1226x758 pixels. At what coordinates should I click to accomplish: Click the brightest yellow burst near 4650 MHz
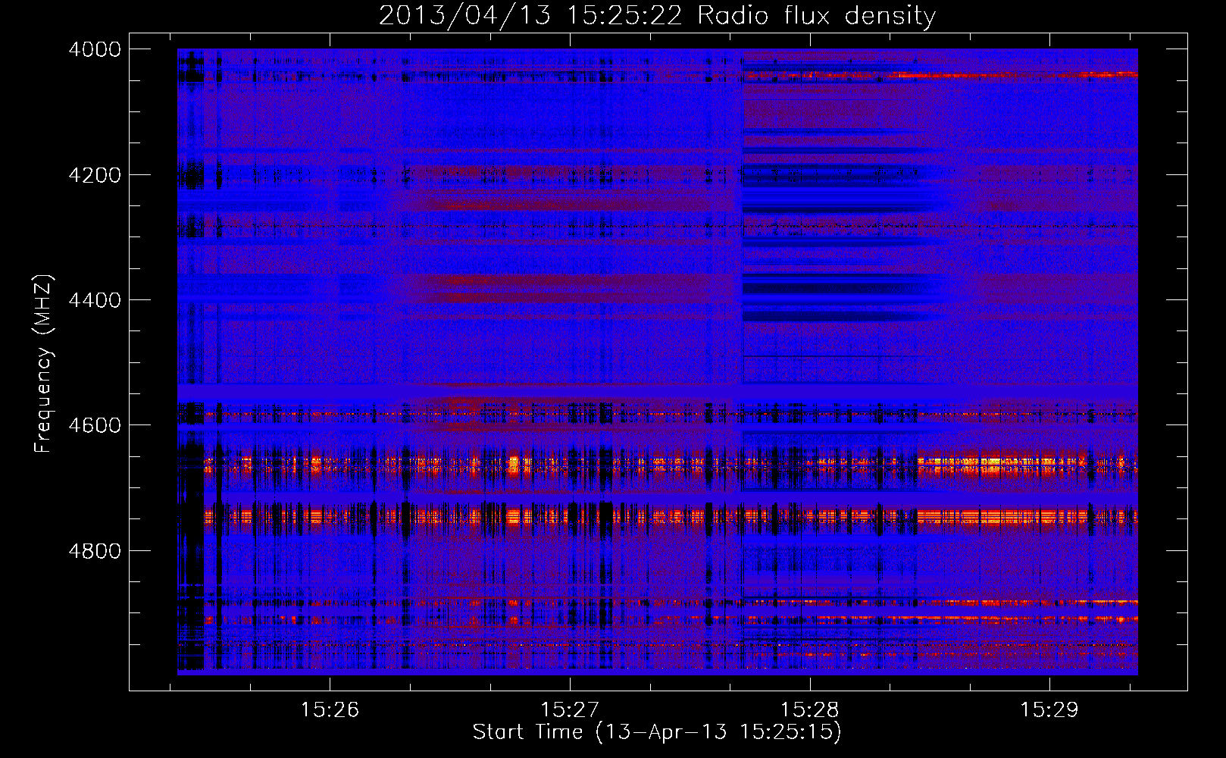point(989,461)
